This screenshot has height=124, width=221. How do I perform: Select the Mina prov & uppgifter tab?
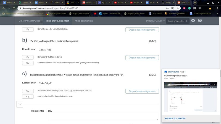pos(57,21)
